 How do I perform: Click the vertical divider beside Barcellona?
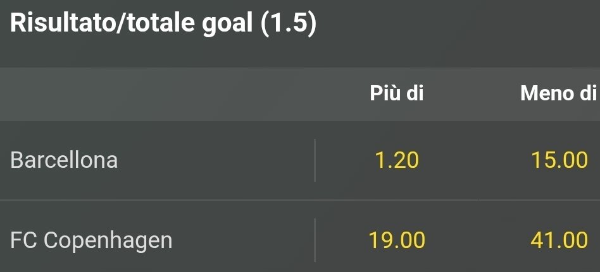(x=315, y=160)
